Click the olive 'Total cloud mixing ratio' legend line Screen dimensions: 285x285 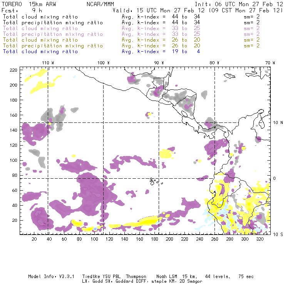click(40, 40)
